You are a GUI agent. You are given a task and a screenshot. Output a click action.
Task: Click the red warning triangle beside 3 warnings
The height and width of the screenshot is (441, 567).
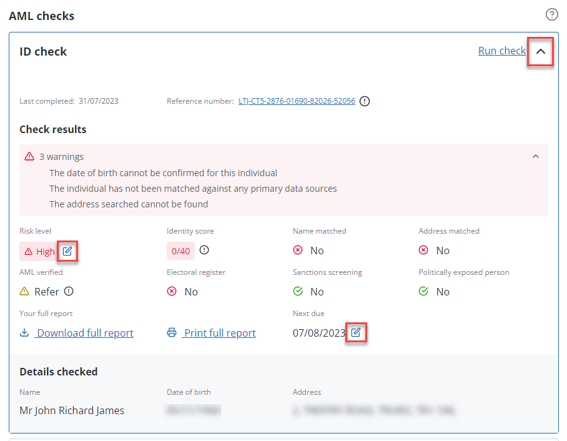(x=29, y=157)
